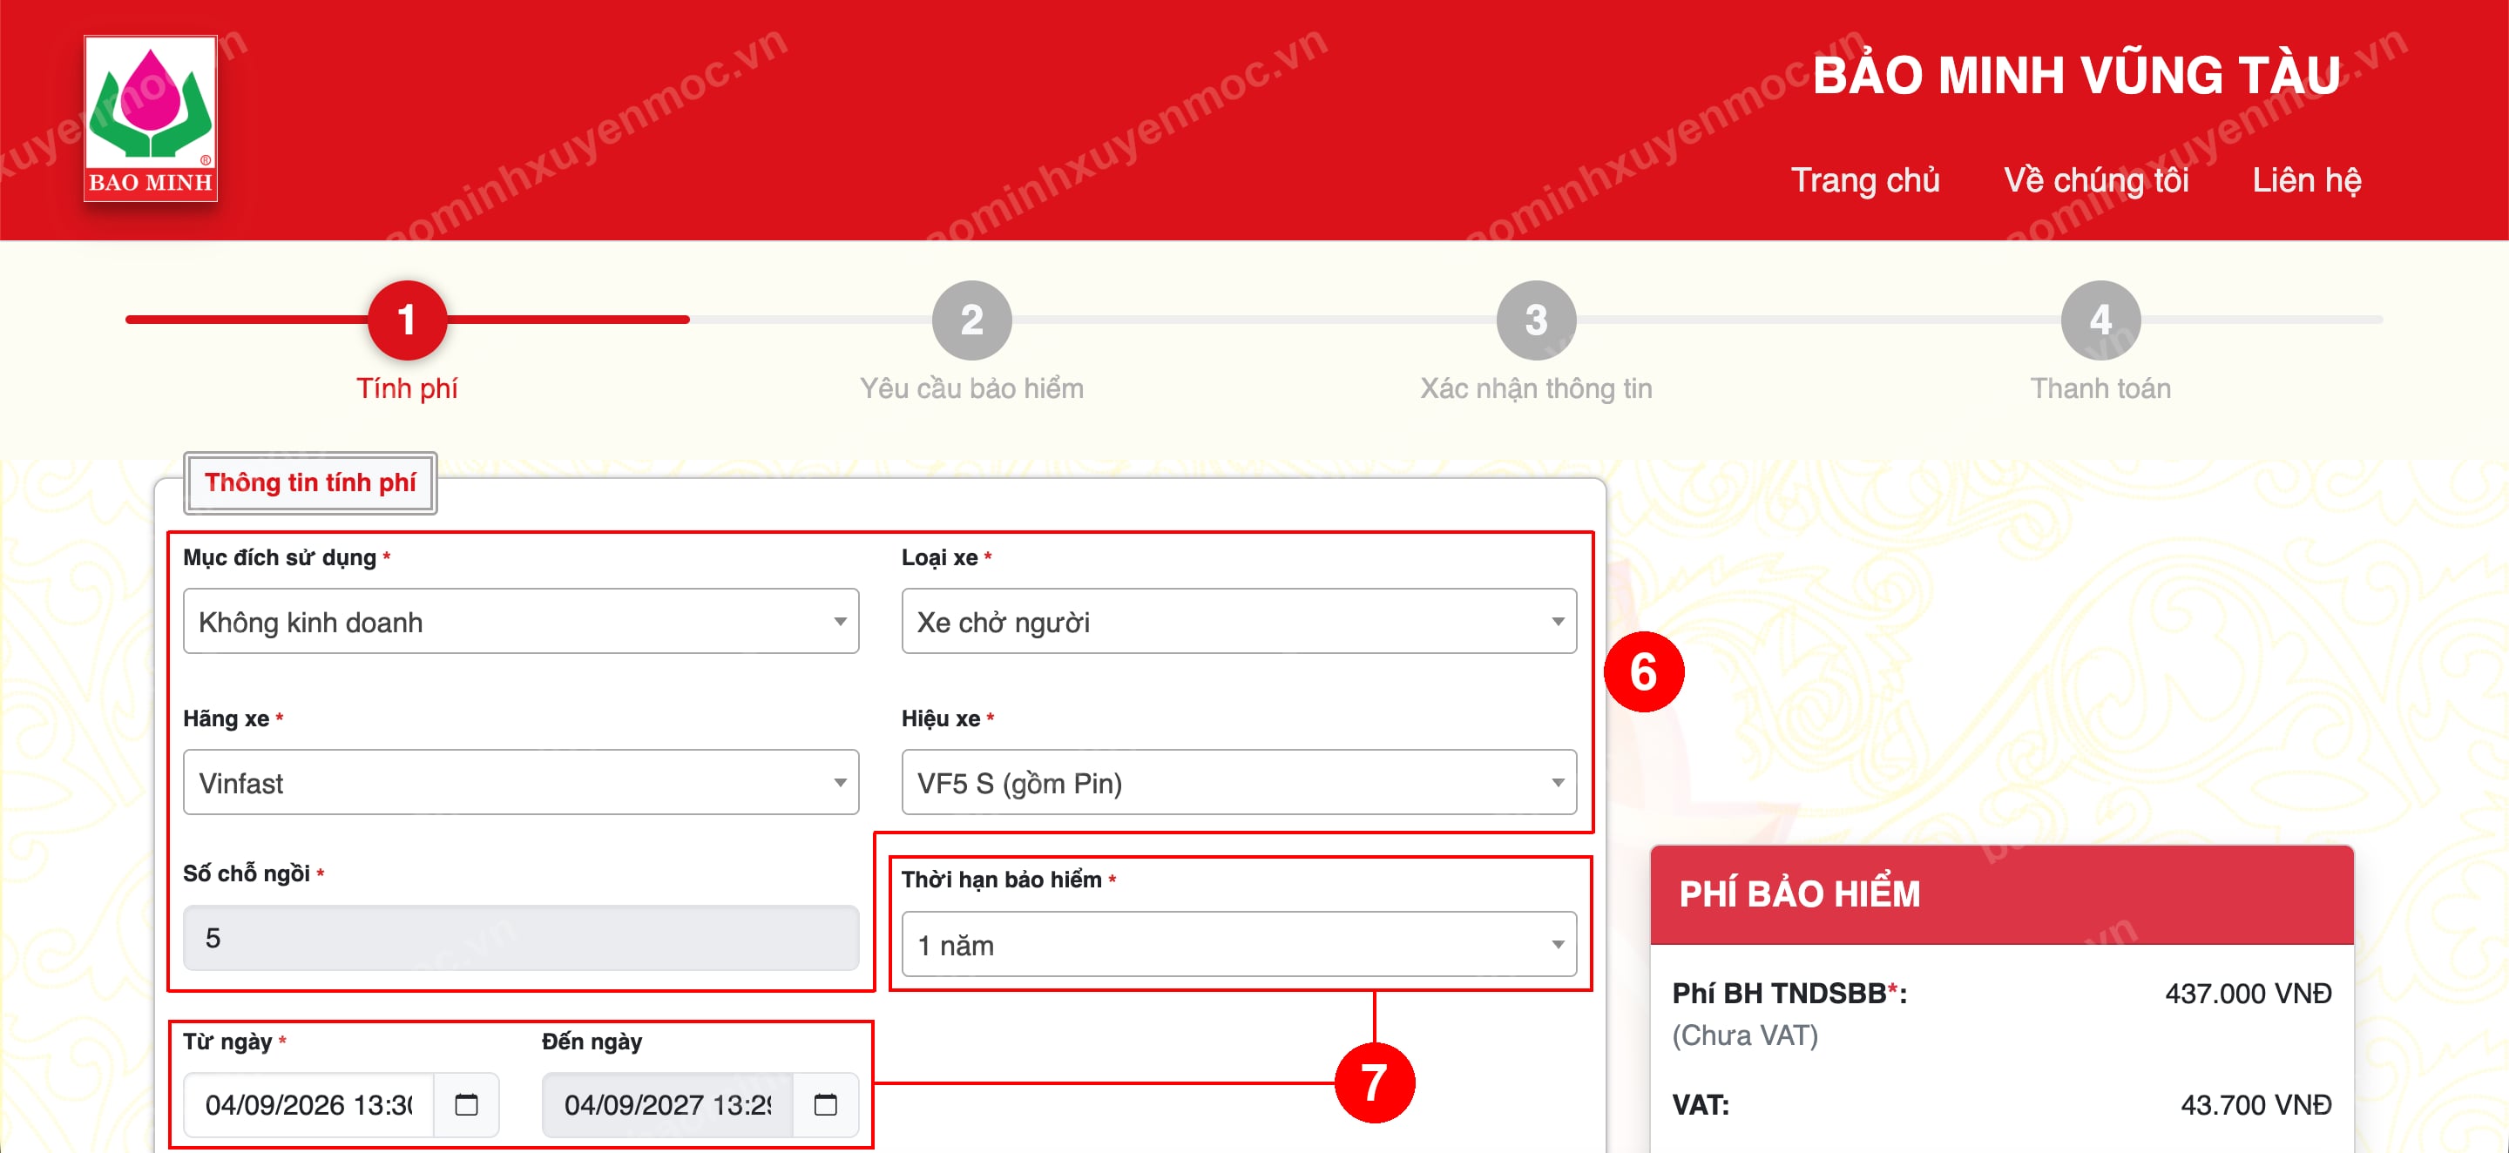Click the Tính phí step label
This screenshot has height=1153, width=2509.
coord(407,388)
